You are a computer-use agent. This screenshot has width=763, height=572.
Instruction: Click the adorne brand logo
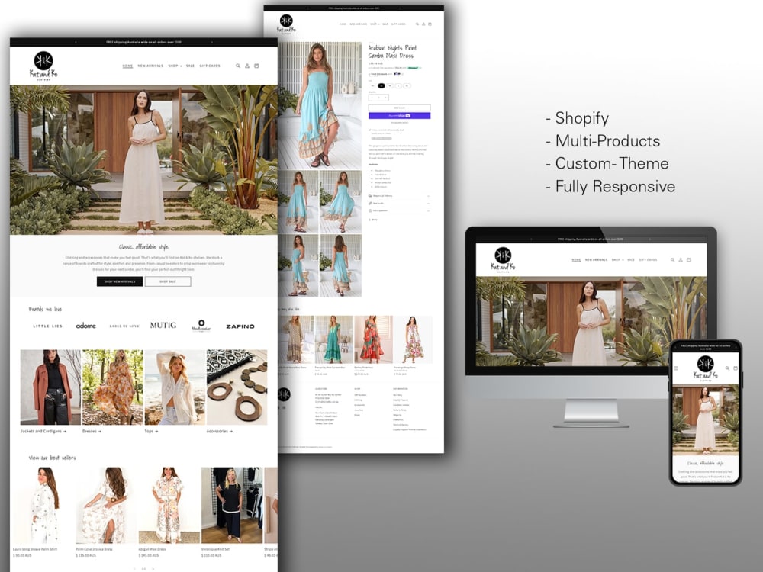pyautogui.click(x=86, y=326)
